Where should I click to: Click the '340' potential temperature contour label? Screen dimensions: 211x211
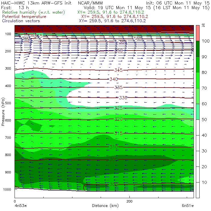coord(114,79)
